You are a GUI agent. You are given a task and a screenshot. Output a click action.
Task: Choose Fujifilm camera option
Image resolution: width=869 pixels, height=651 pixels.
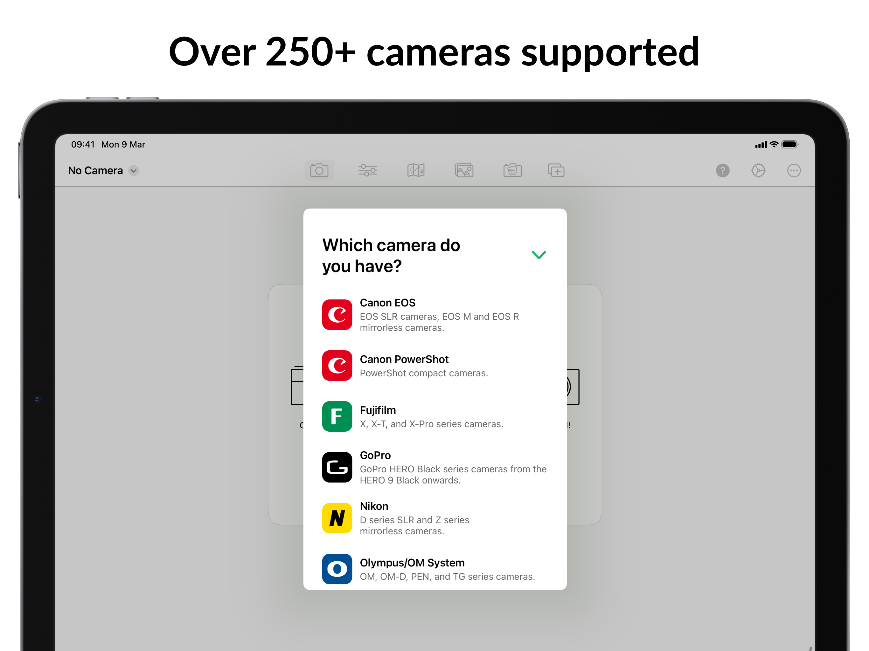435,416
